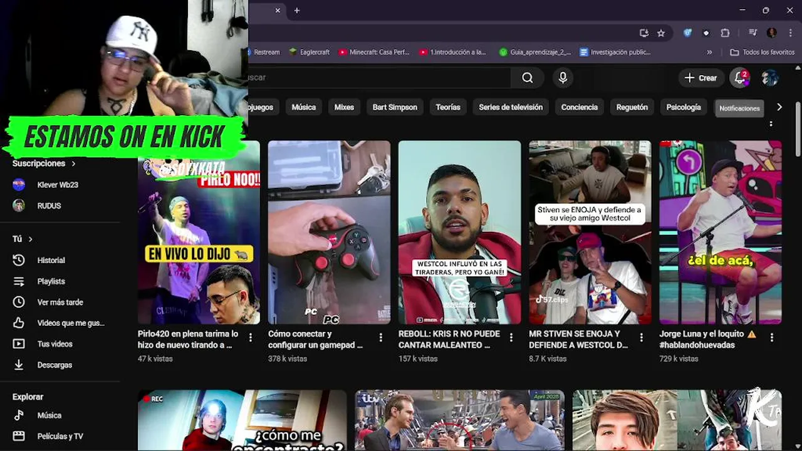Show more category chips with right arrow
Screen dimensions: 802x451
779,107
